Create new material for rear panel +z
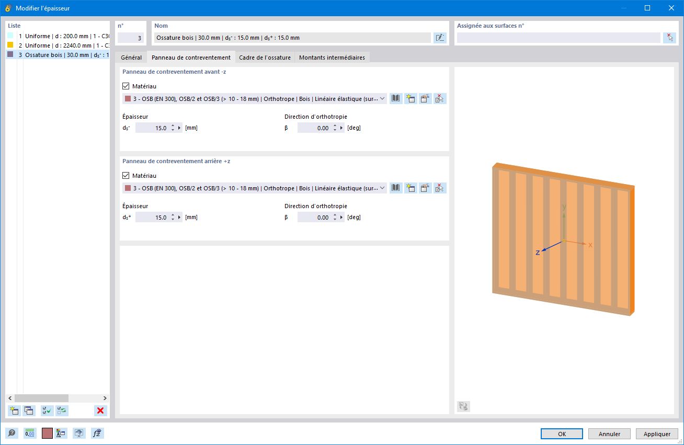This screenshot has height=445, width=684. [x=411, y=188]
